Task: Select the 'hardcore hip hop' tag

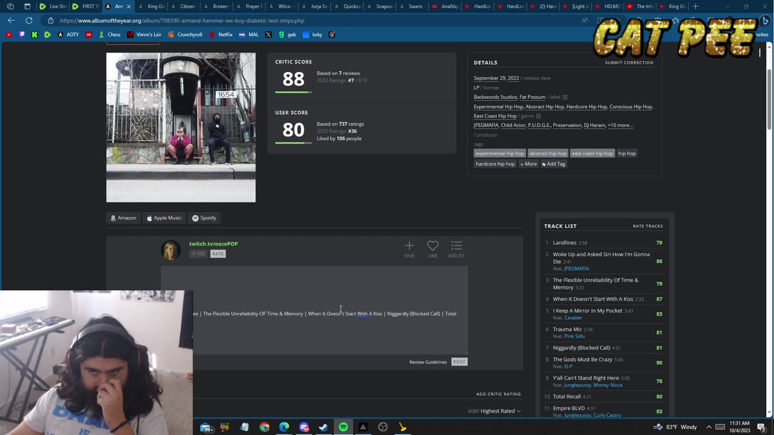Action: (495, 164)
